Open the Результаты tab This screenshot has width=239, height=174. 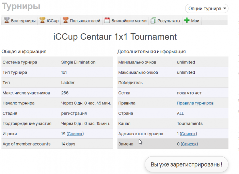click(x=165, y=20)
